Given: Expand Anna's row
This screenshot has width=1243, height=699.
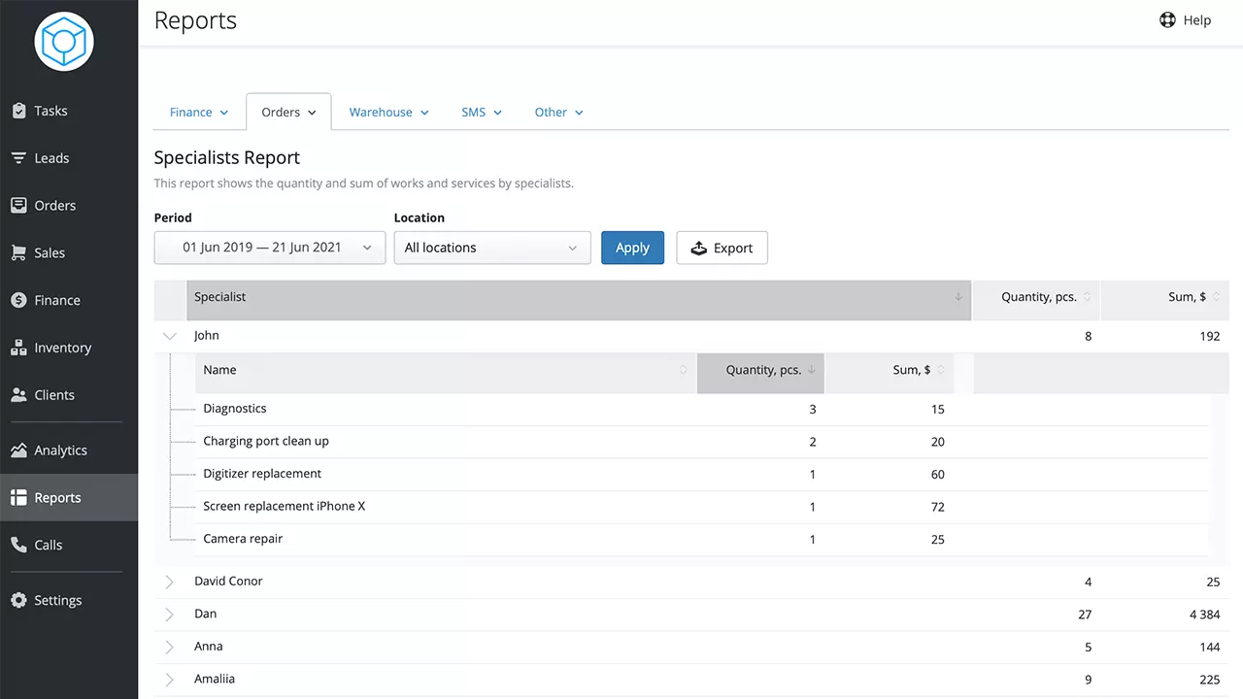Looking at the screenshot, I should (170, 647).
